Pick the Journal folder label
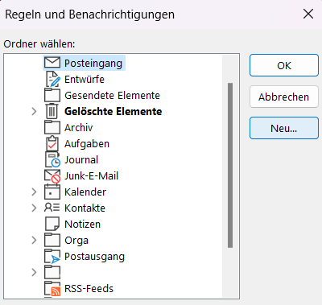Image resolution: width=322 pixels, height=305 pixels. click(x=81, y=159)
